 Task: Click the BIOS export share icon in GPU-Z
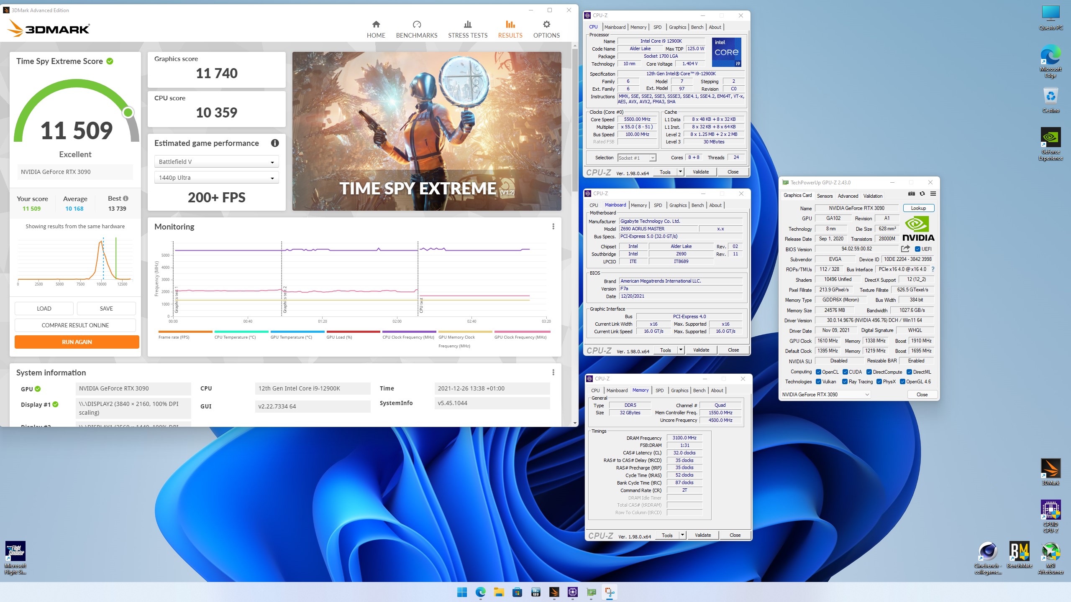[x=905, y=249]
